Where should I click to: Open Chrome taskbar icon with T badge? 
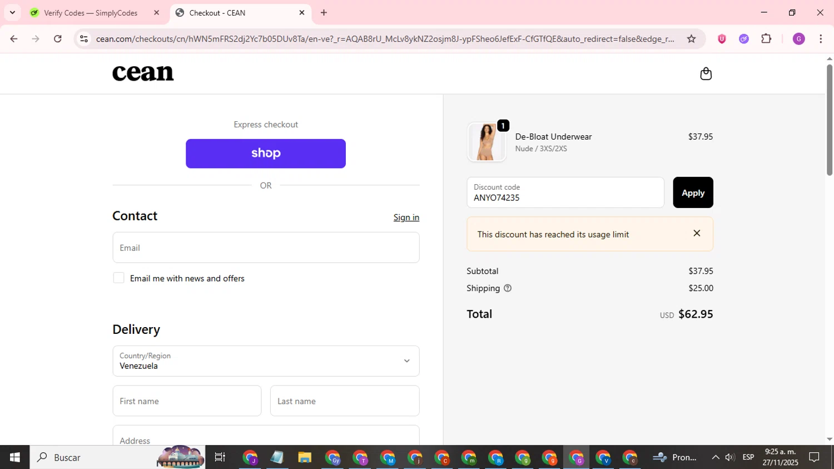(x=360, y=457)
